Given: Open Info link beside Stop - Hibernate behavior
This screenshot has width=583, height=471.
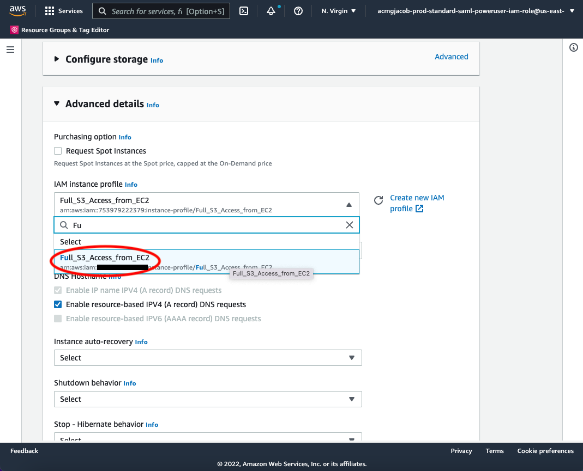Looking at the screenshot, I should (x=152, y=425).
